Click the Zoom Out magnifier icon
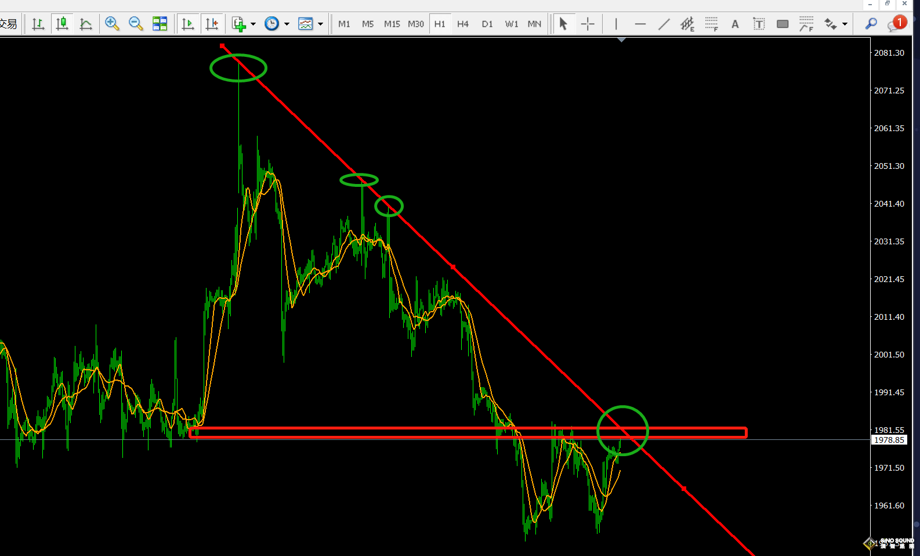The image size is (920, 556). 136,24
